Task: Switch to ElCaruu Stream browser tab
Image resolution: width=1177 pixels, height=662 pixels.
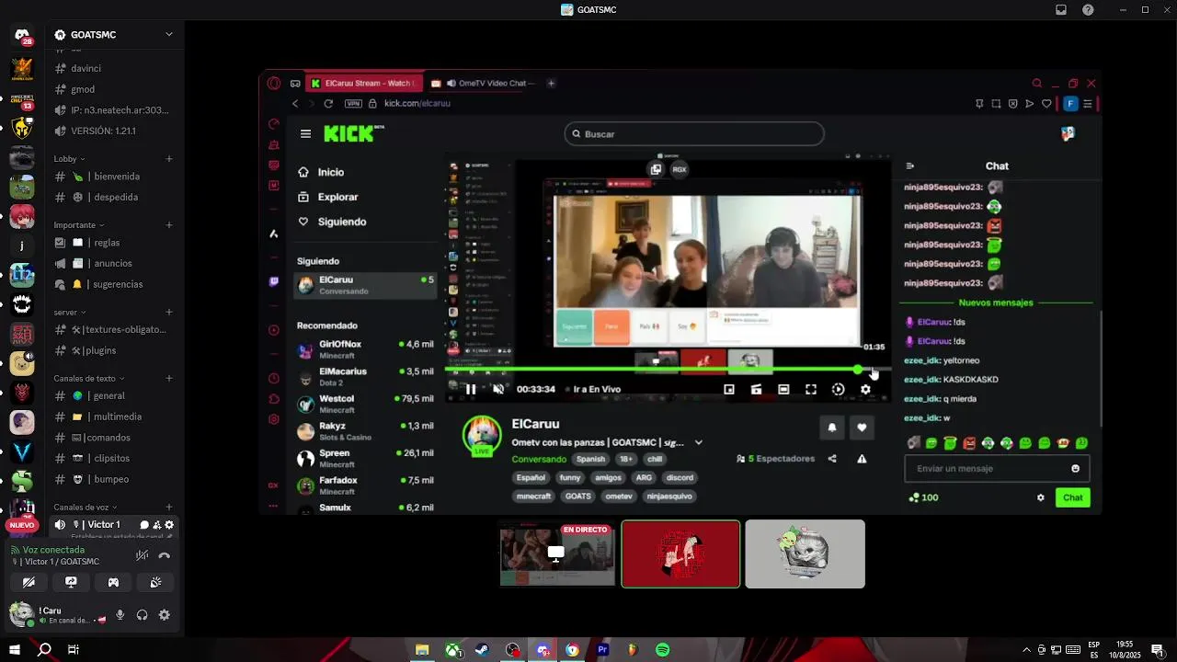Action: 364,83
